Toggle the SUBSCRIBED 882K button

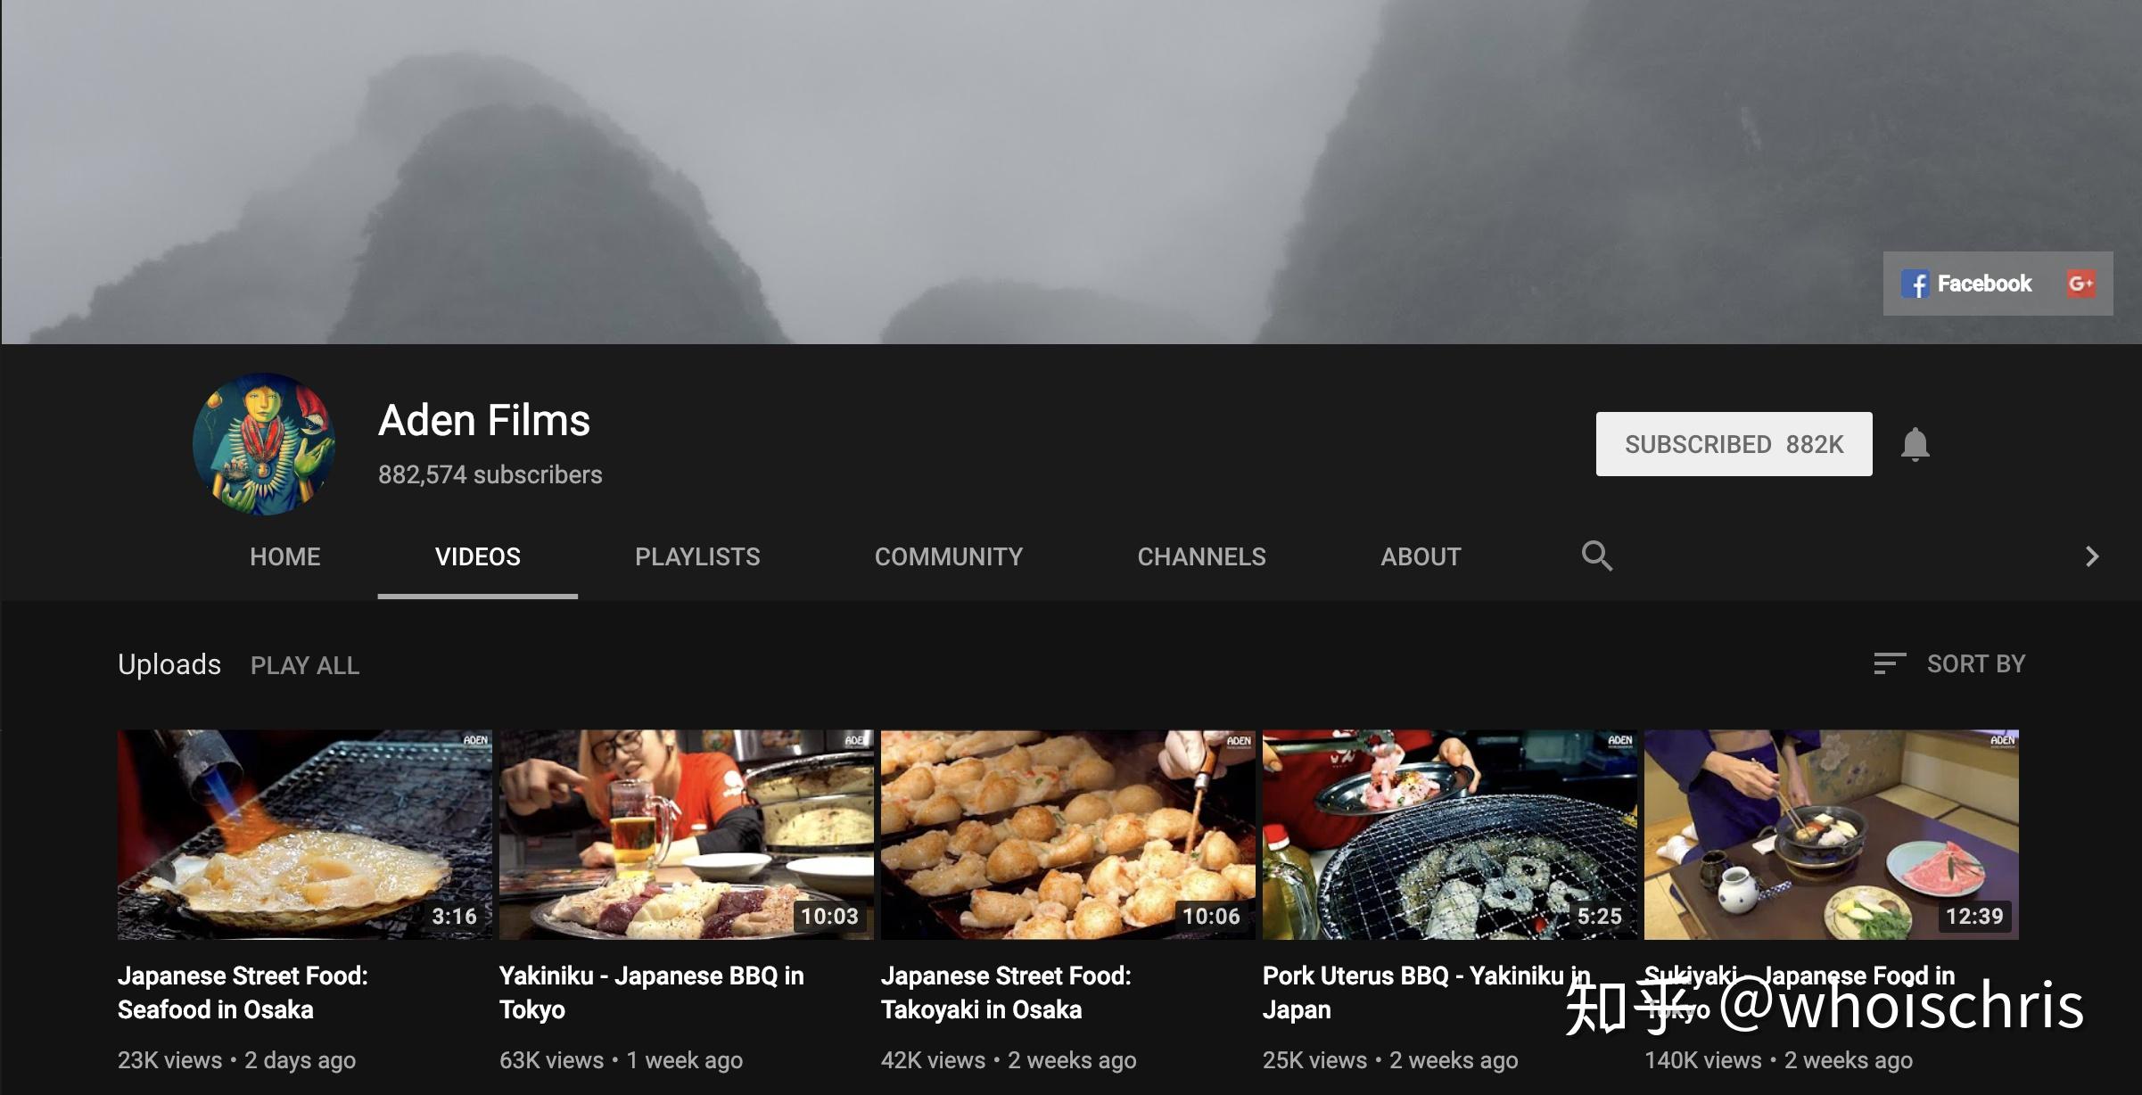point(1734,444)
